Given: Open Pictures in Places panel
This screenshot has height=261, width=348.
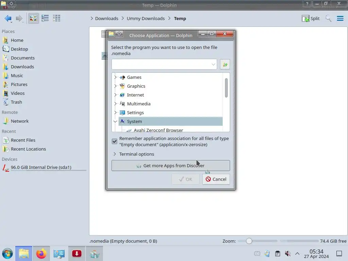Looking at the screenshot, I should [x=19, y=85].
